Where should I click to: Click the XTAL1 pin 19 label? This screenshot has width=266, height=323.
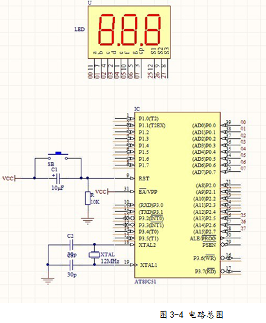(148, 265)
